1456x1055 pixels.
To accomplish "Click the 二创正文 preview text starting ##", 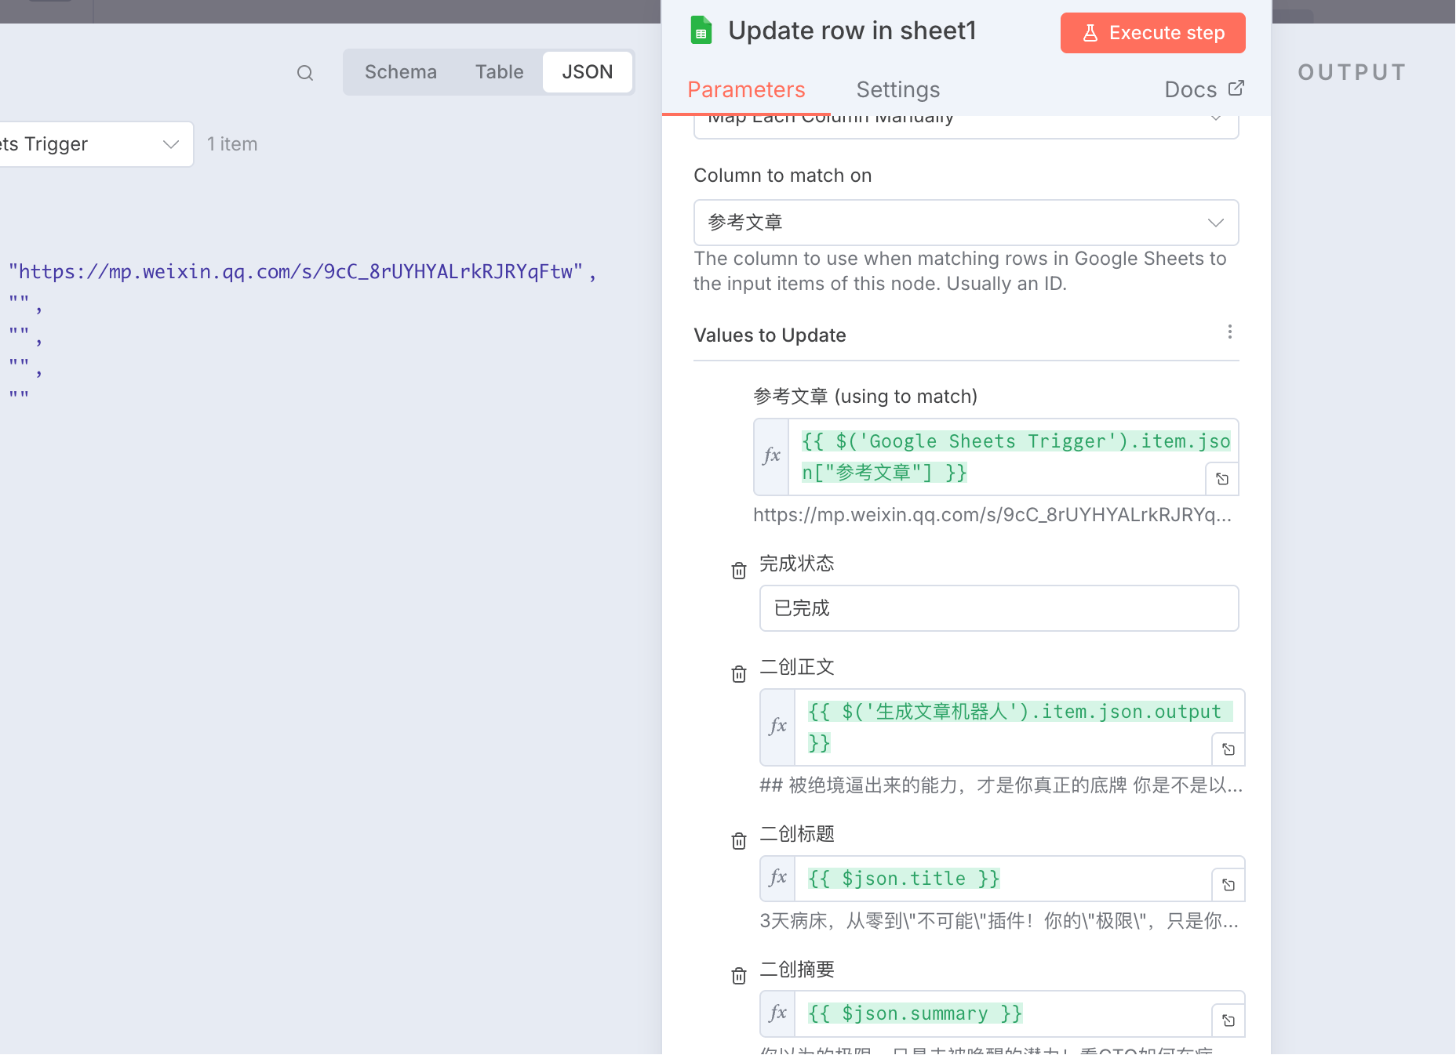I will click(1001, 785).
